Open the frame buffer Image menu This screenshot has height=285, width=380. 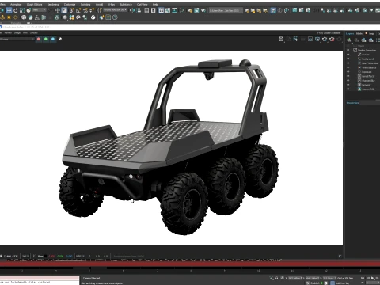point(17,32)
